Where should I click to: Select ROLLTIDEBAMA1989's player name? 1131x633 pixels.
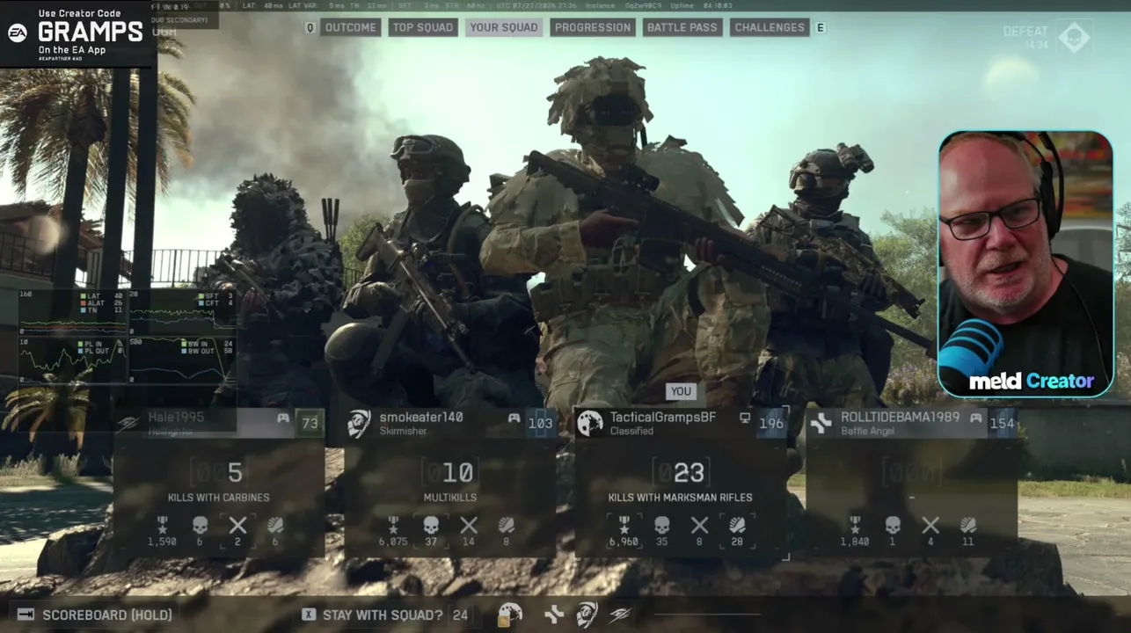[x=900, y=417]
